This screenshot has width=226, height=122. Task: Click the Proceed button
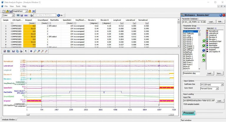click(189, 113)
